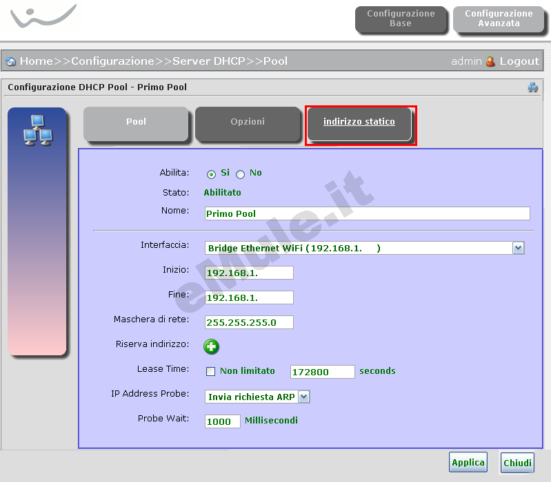The width and height of the screenshot is (551, 482).
Task: Click the Fine address field
Action: click(x=249, y=298)
